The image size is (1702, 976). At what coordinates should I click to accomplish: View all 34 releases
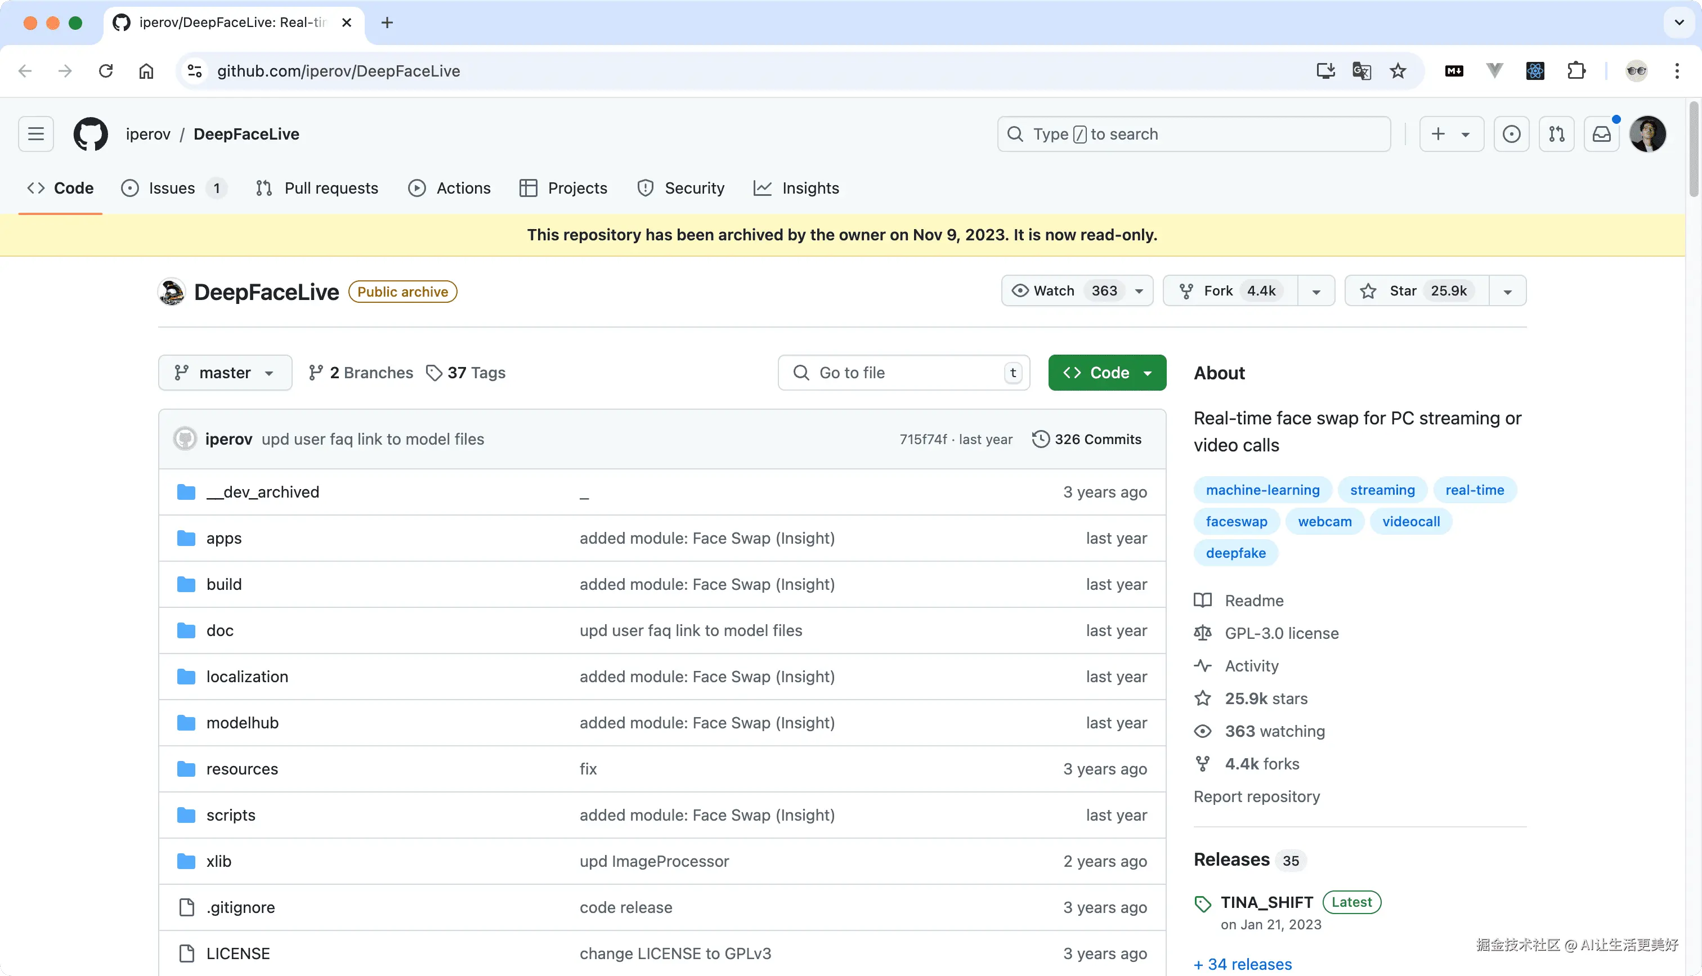click(1242, 963)
